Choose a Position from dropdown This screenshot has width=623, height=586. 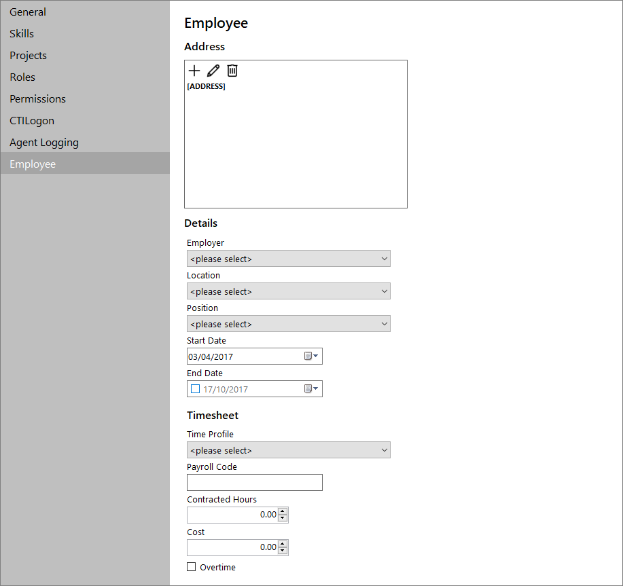[289, 324]
